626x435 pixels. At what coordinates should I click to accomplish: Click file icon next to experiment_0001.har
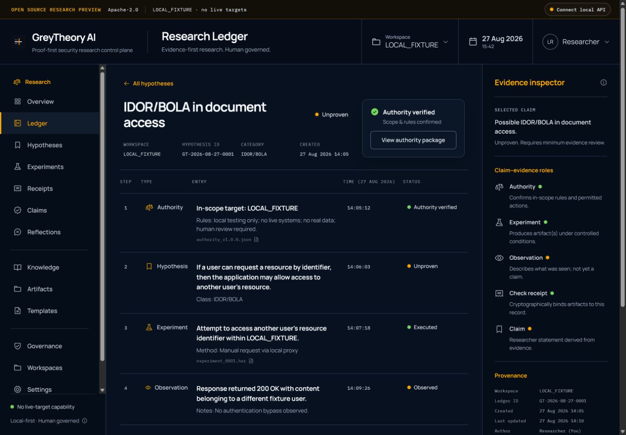251,361
